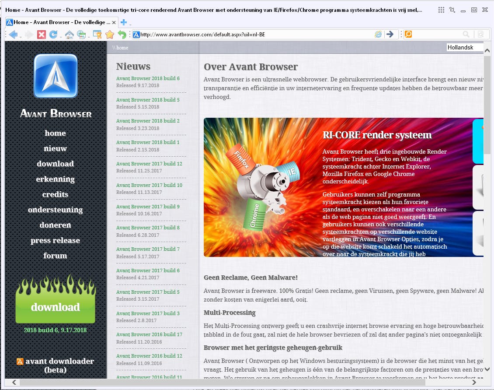Open the 'forum' sidebar menu item
Image resolution: width=494 pixels, height=390 pixels.
(55, 256)
